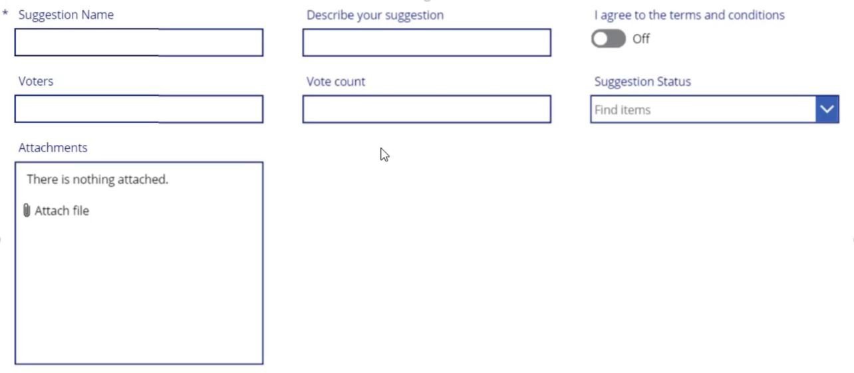
Task: Click the Find items combo box field
Action: (x=703, y=109)
